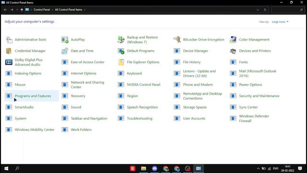Image resolution: width=307 pixels, height=173 pixels.
Task: Click the Recovery link
Action: click(x=78, y=96)
